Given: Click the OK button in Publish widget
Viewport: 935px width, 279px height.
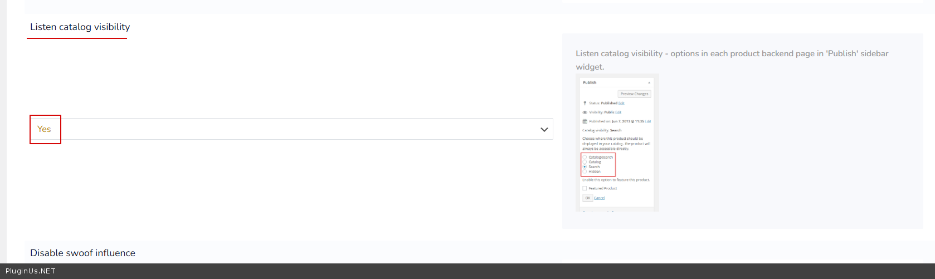Looking at the screenshot, I should click(587, 198).
